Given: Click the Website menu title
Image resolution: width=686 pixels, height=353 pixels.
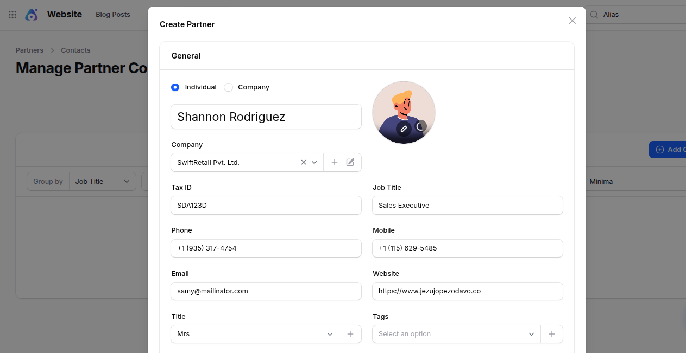Looking at the screenshot, I should (65, 14).
